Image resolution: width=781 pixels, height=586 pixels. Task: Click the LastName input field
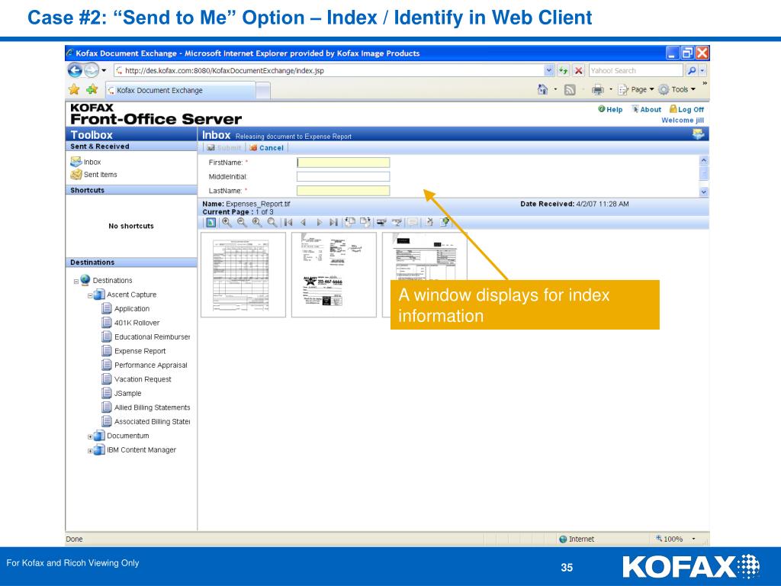click(x=343, y=190)
